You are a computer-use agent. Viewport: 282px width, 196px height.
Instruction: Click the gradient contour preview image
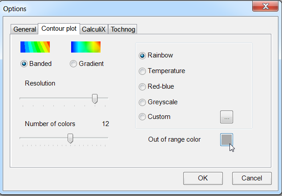coord(86,47)
